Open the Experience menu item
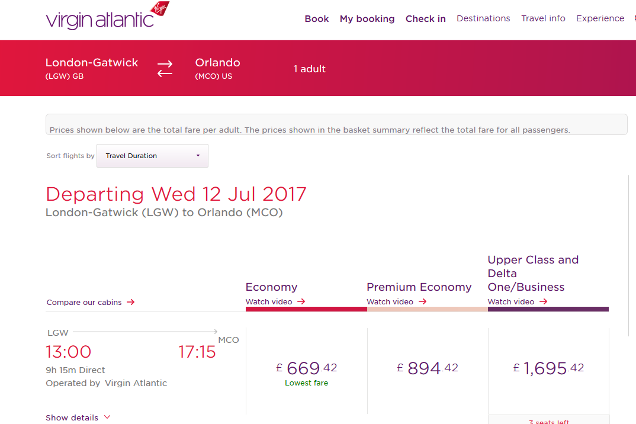 click(600, 18)
